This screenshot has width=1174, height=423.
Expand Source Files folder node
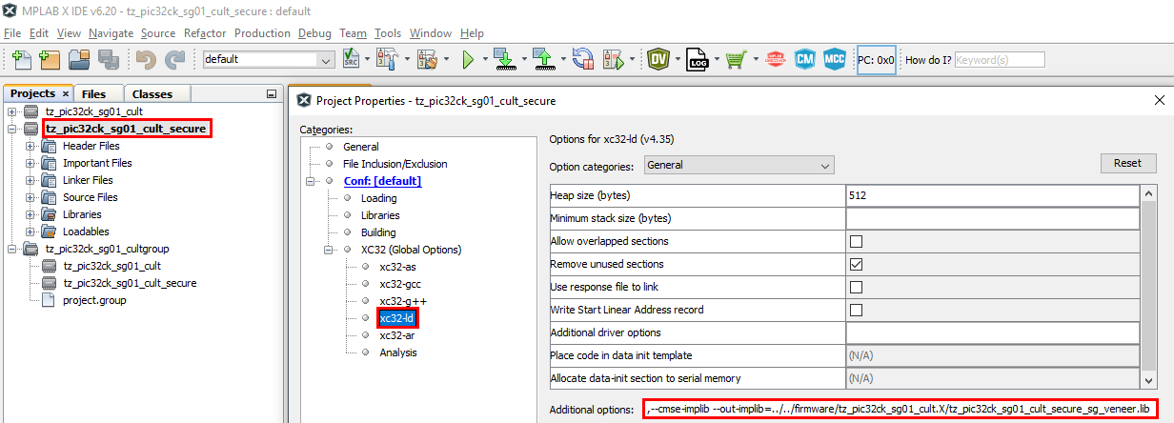(30, 197)
